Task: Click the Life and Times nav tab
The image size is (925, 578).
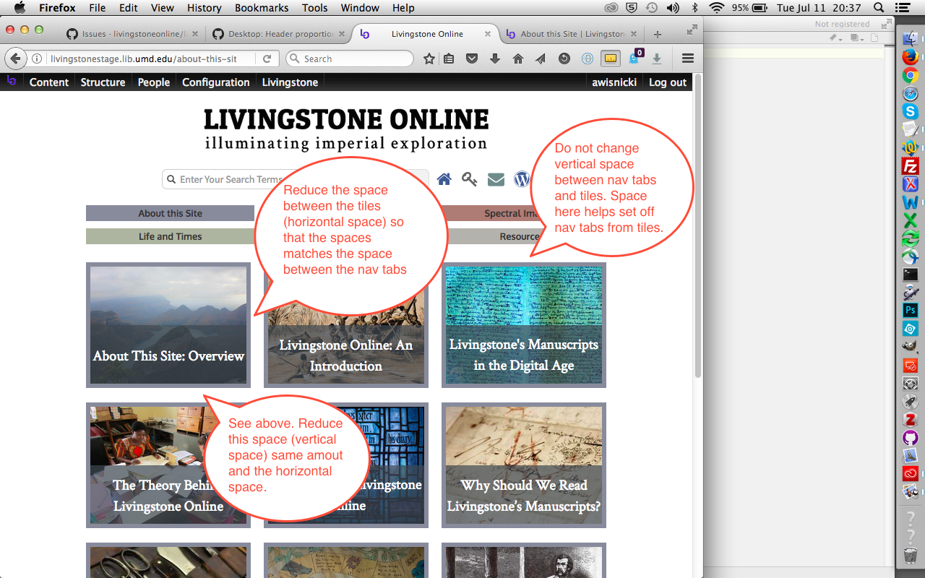Action: [171, 236]
